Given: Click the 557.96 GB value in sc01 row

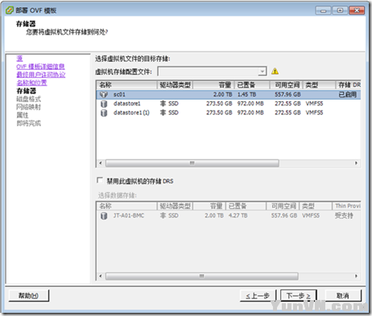Looking at the screenshot, I should (287, 95).
